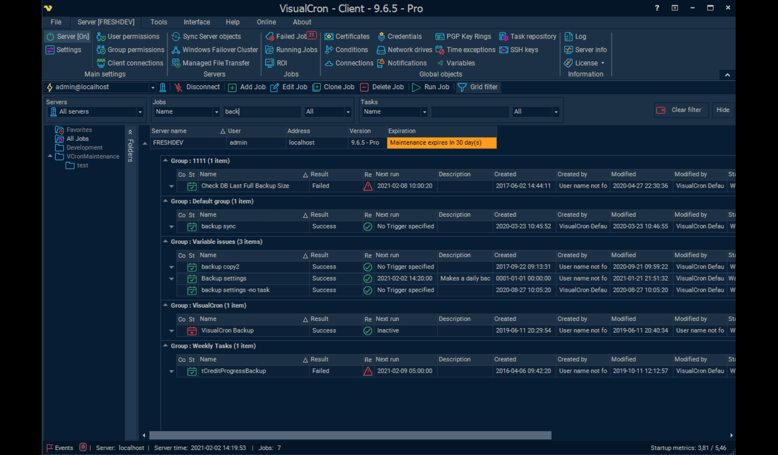The image size is (778, 455).
Task: Click Delete Job
Action: pyautogui.click(x=382, y=87)
